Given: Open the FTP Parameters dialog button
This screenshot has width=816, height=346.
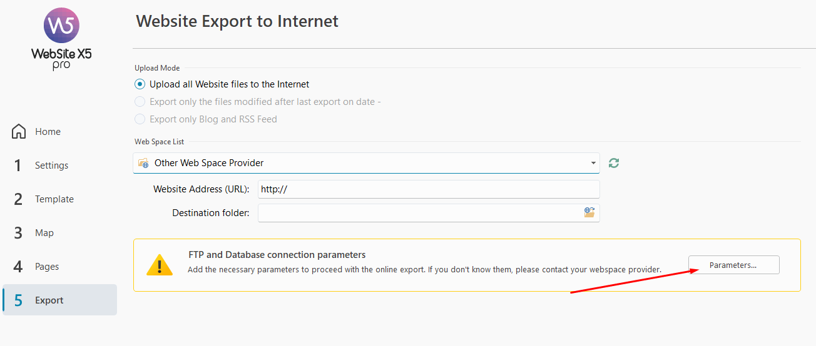Looking at the screenshot, I should (733, 265).
